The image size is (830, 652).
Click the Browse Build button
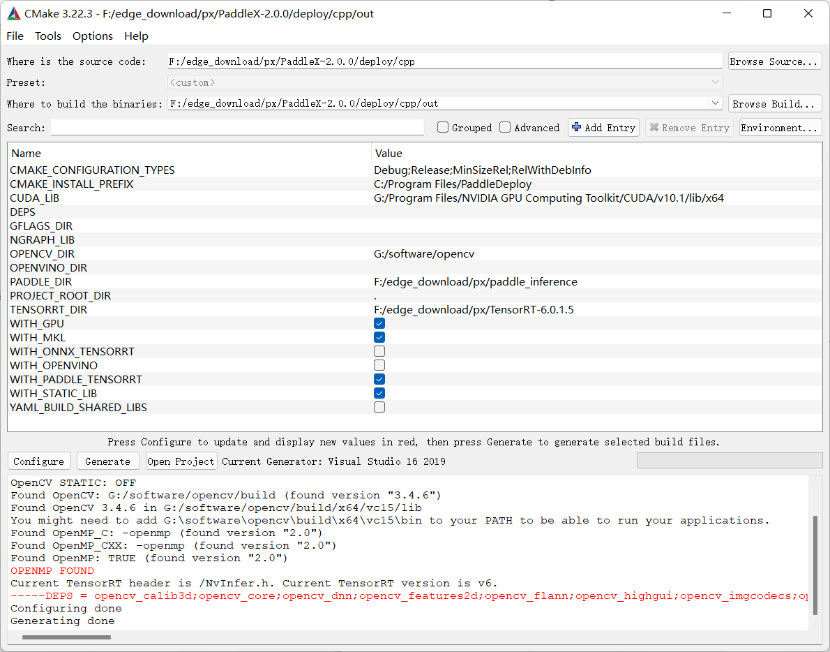coord(775,104)
